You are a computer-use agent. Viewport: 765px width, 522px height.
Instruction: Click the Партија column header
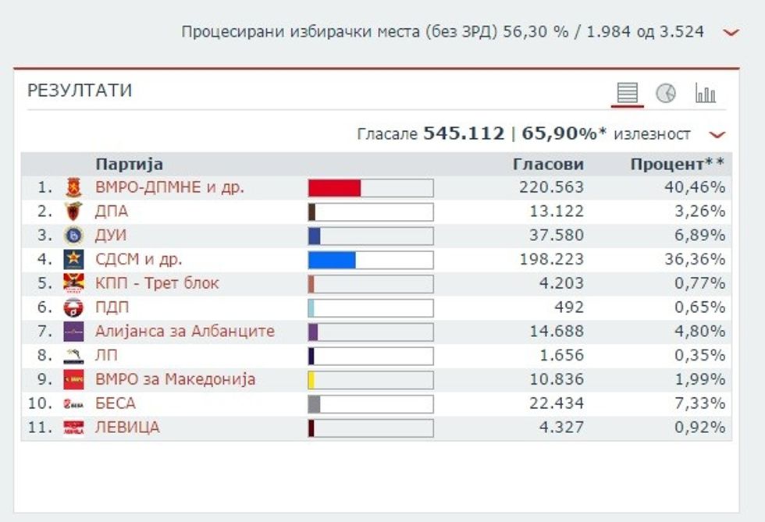[129, 164]
